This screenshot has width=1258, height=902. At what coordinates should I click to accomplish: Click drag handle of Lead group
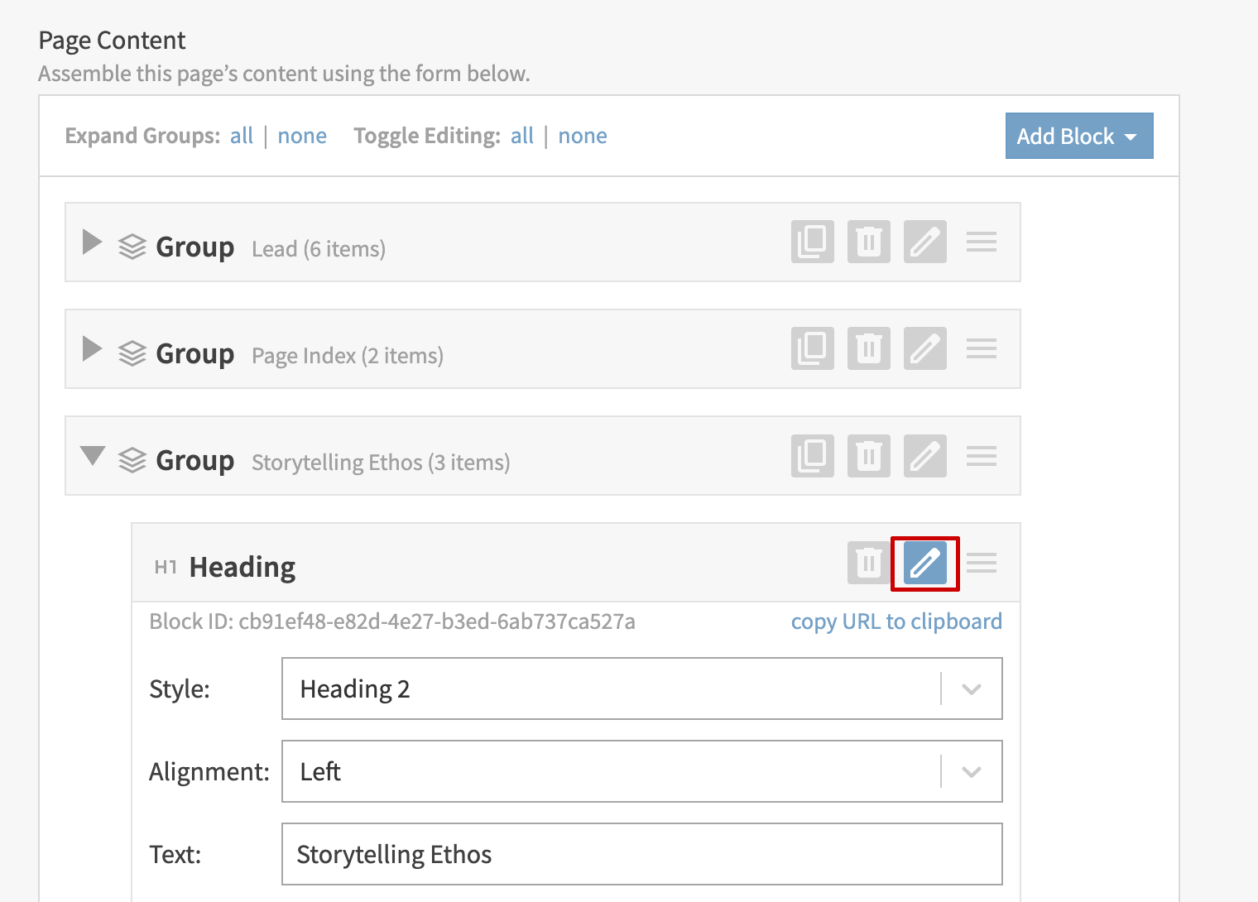click(981, 242)
